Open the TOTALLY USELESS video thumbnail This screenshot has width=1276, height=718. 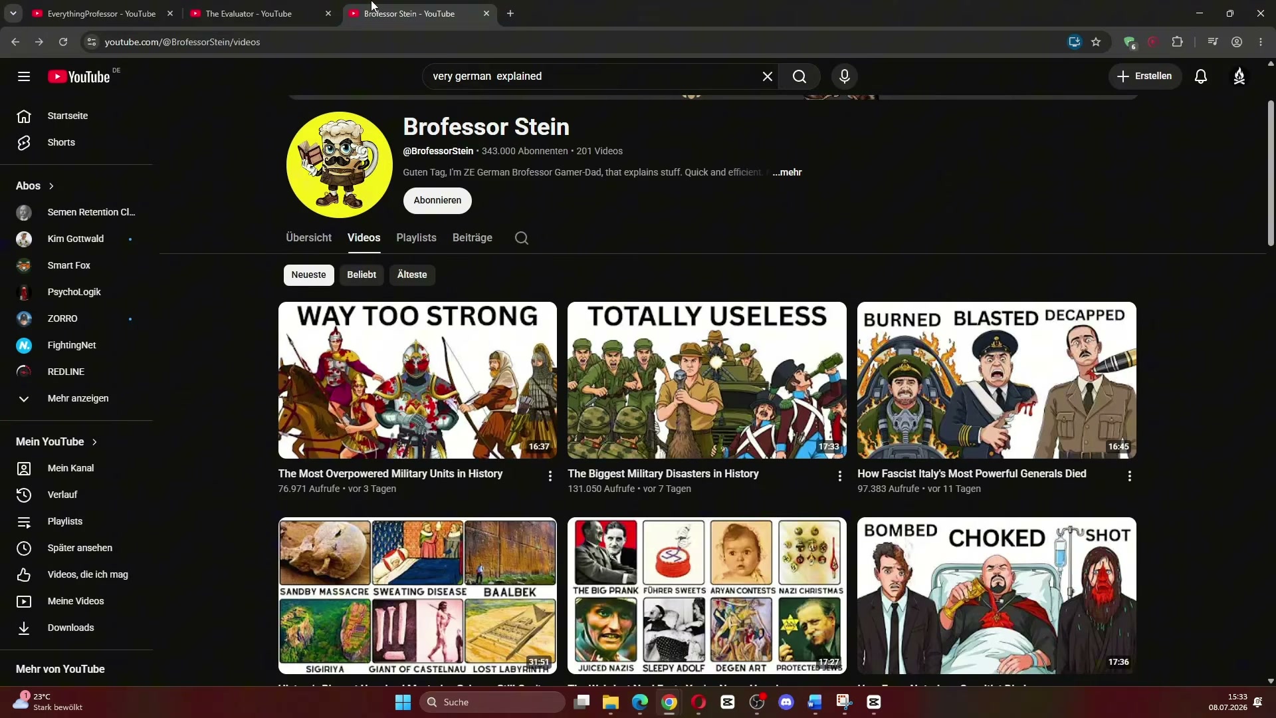[707, 380]
